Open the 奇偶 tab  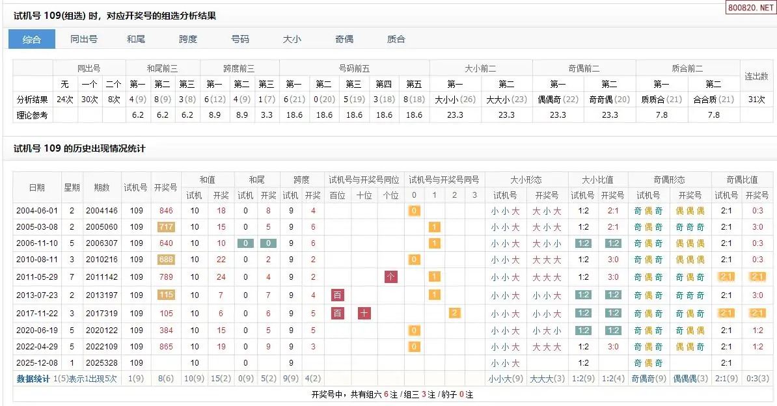(344, 40)
